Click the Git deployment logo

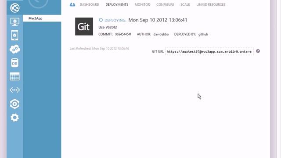click(x=84, y=26)
